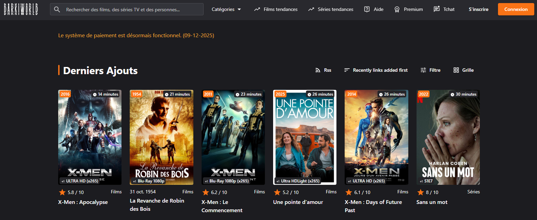Image resolution: width=537 pixels, height=220 pixels.
Task: Open the X-Men Le Commencement poster
Action: pyautogui.click(x=233, y=137)
